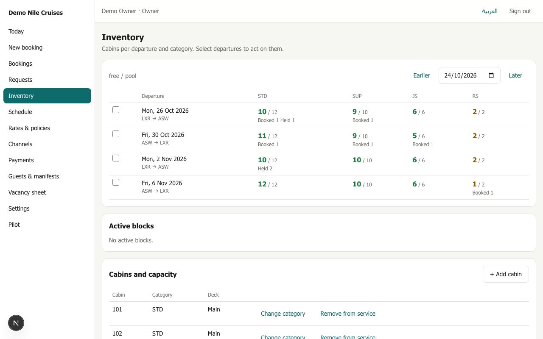543x339 pixels.
Task: Open Settings in the sidebar
Action: (47, 208)
